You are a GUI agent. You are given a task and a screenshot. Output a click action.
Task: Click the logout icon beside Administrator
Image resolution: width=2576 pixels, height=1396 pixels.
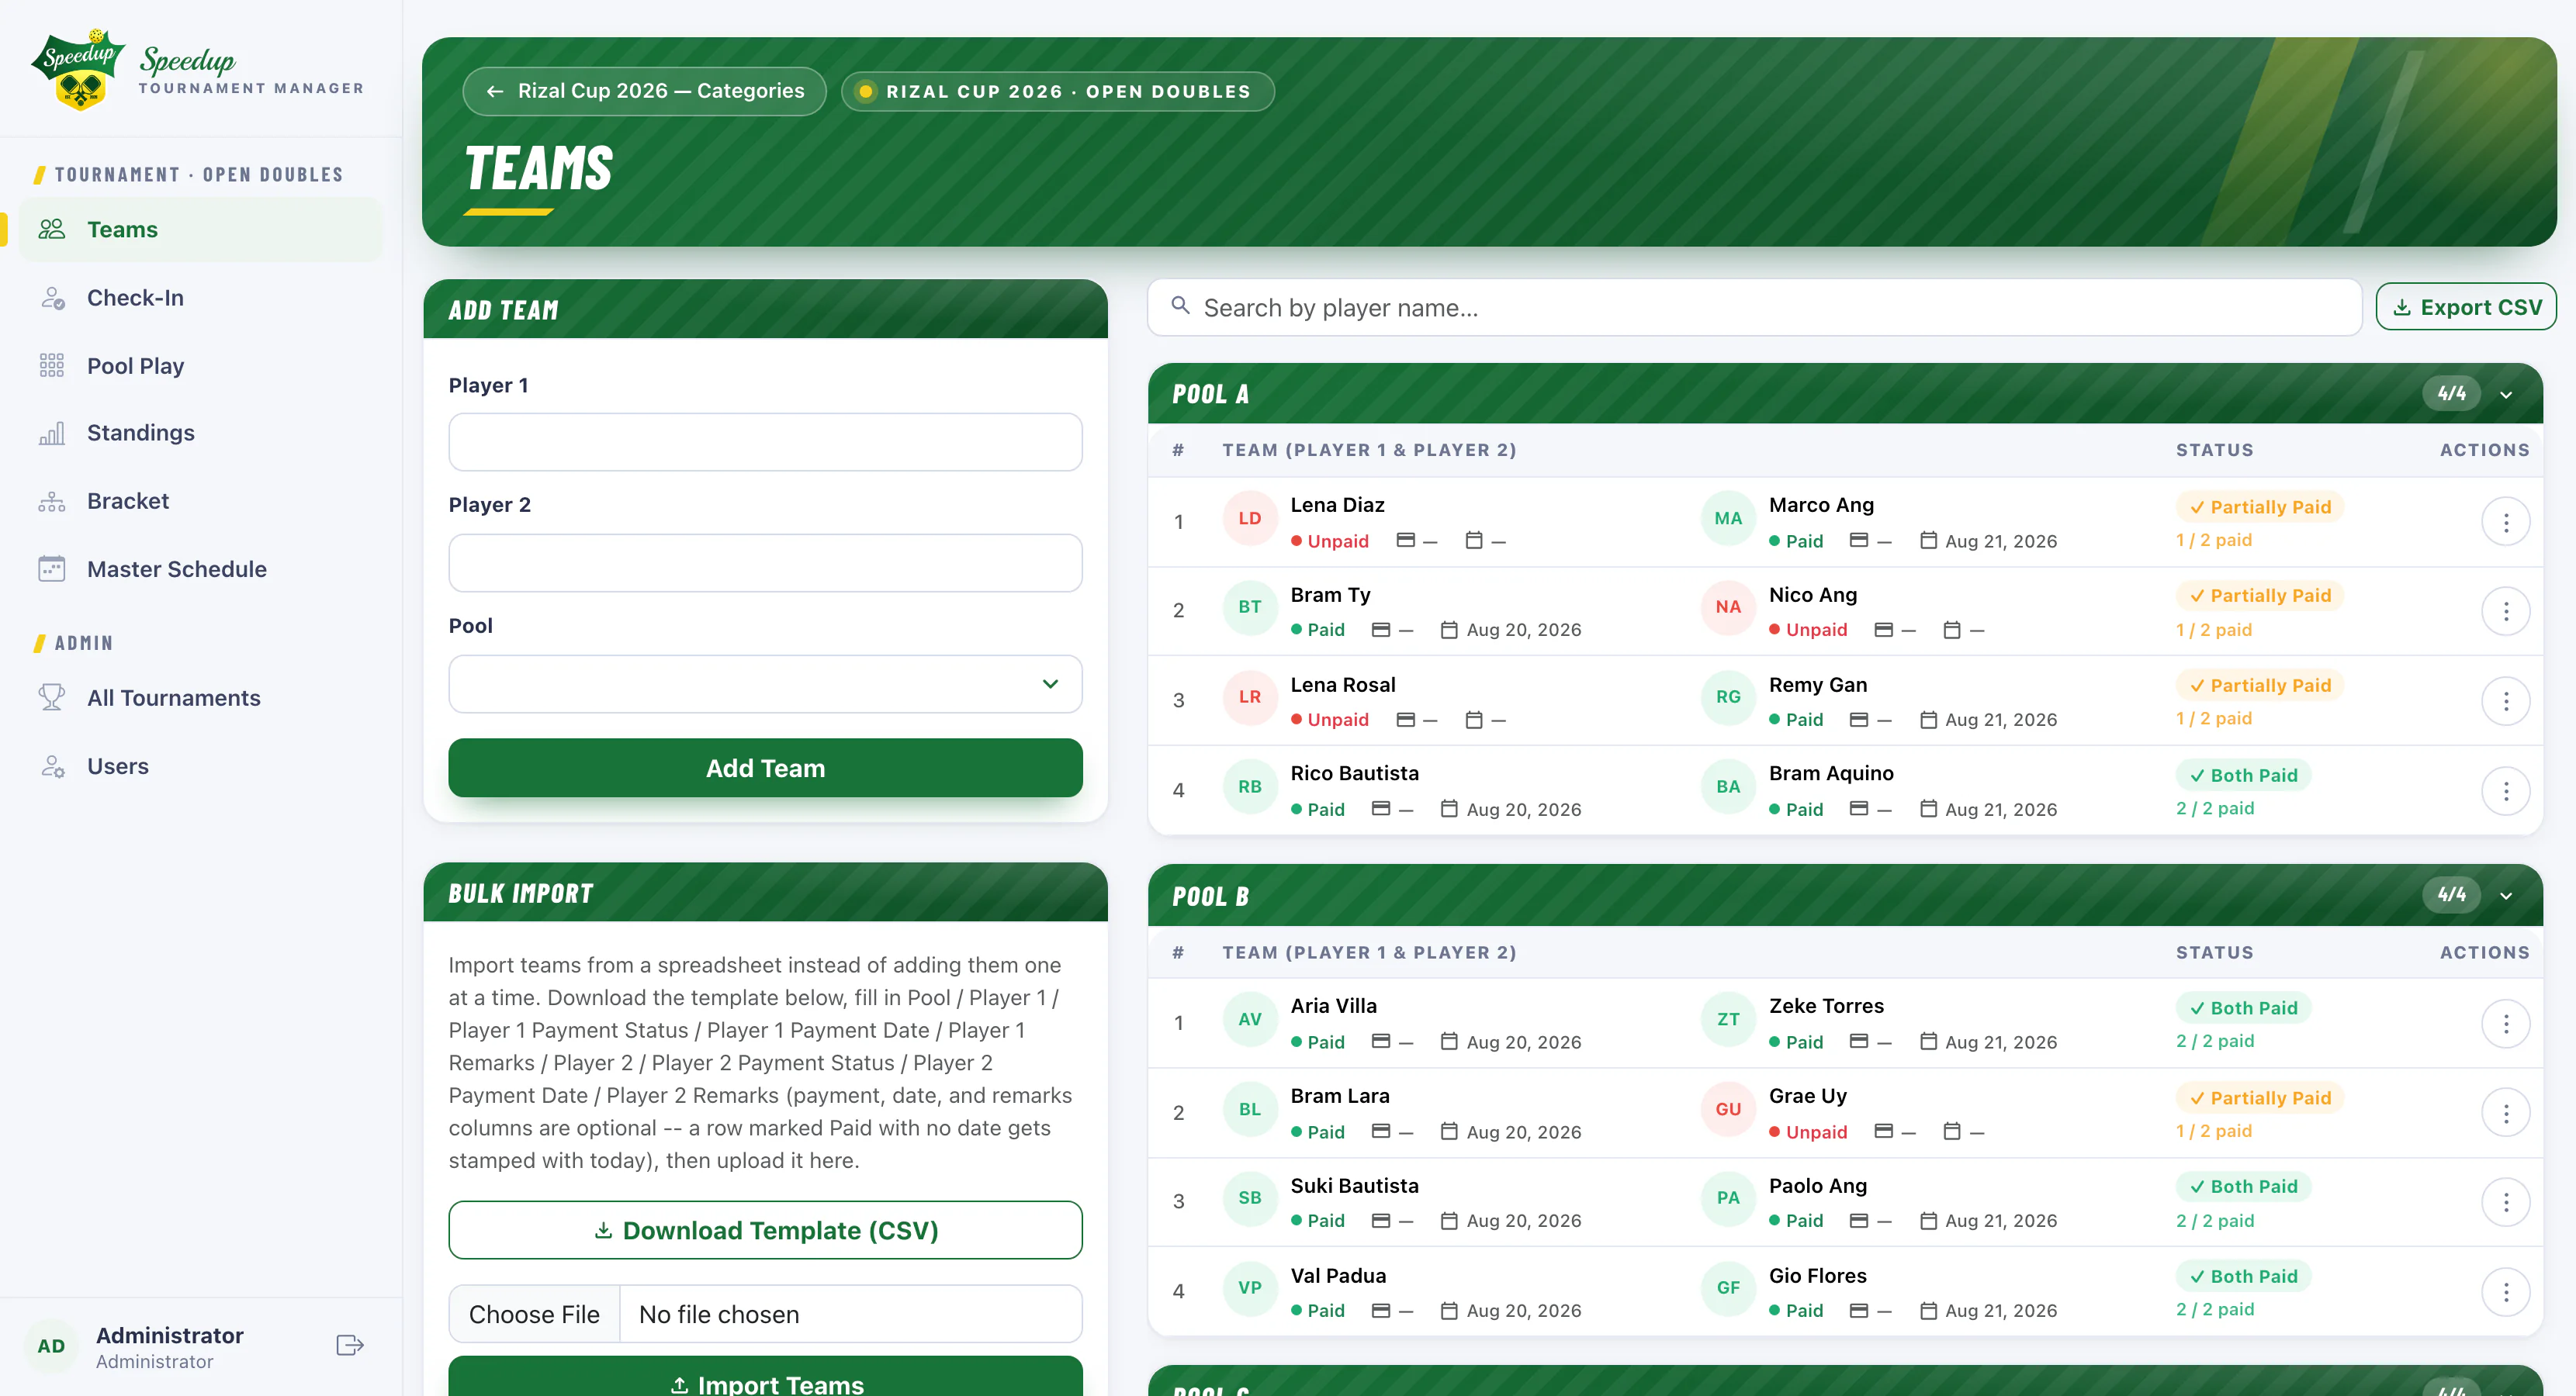pos(350,1345)
